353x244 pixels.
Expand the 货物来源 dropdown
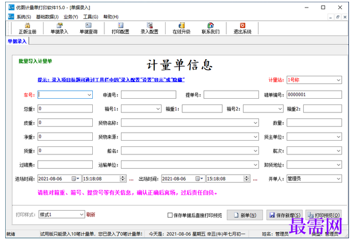tap(256, 137)
